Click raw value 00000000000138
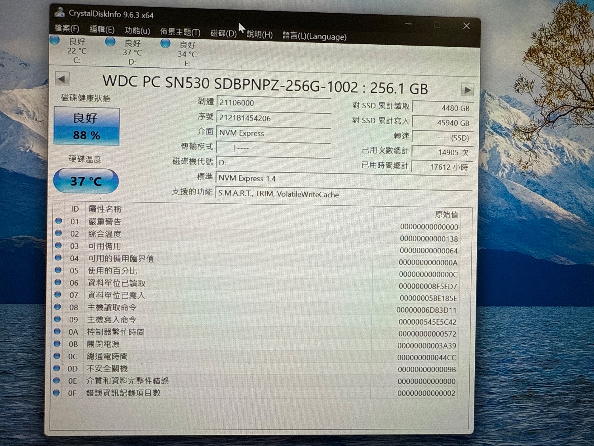Viewport: 594px width, 446px height. tap(429, 239)
